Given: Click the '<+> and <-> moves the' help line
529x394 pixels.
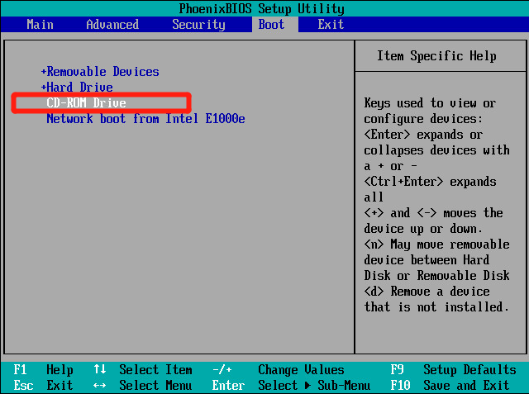Looking at the screenshot, I should (x=433, y=213).
